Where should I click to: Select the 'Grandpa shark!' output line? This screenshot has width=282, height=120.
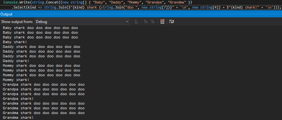click(x=18, y=99)
